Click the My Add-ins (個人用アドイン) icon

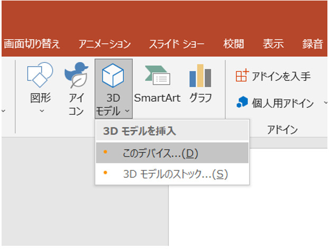coord(242,103)
